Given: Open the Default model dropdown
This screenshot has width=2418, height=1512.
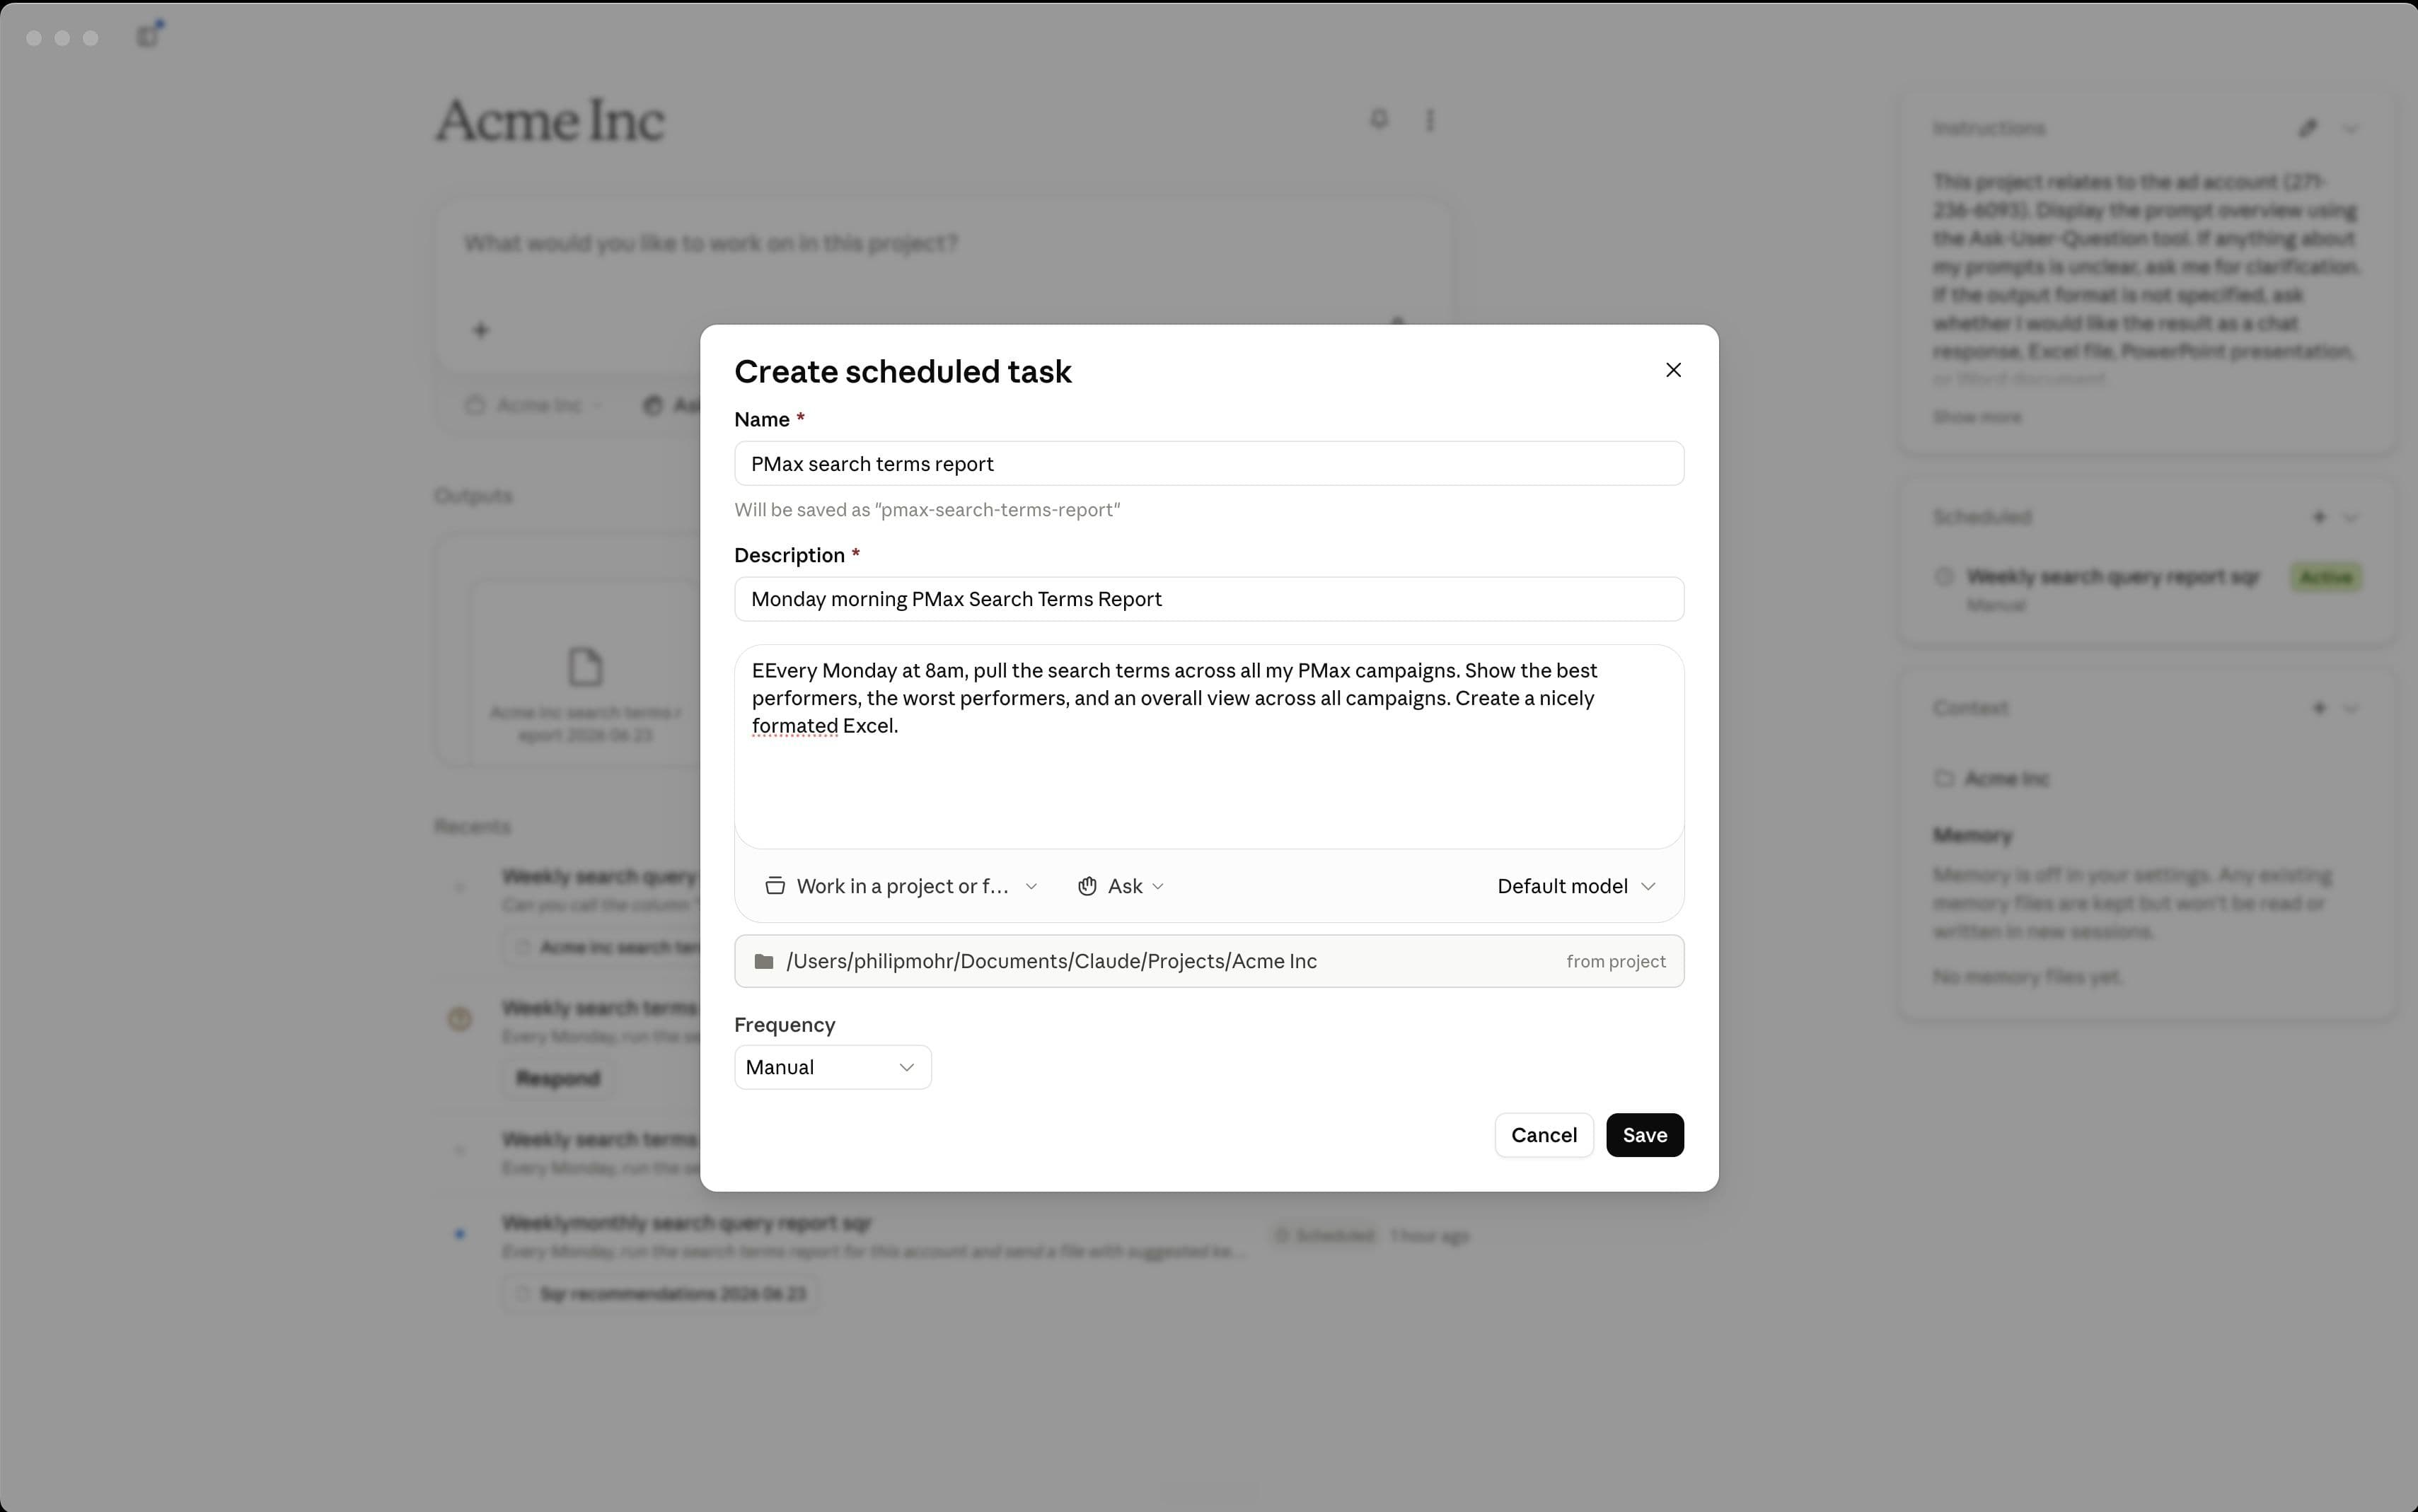Looking at the screenshot, I should [x=1576, y=886].
